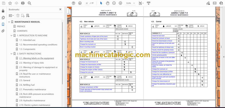
Task: Go to bookmark 2.6. Refilling fuel
Action: point(27,85)
